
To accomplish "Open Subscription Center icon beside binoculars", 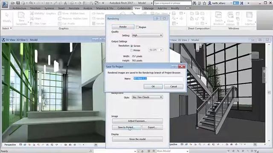I will pyautogui.click(x=200, y=3).
